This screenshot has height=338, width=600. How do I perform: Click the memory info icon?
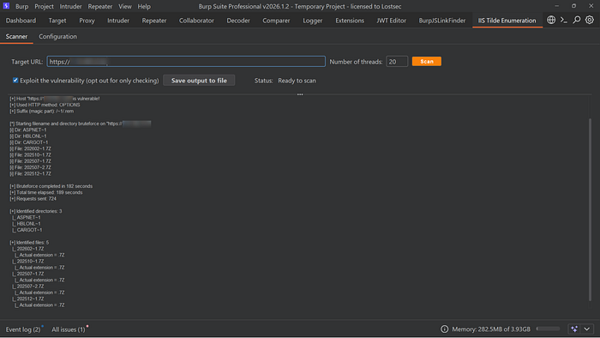coord(444,329)
